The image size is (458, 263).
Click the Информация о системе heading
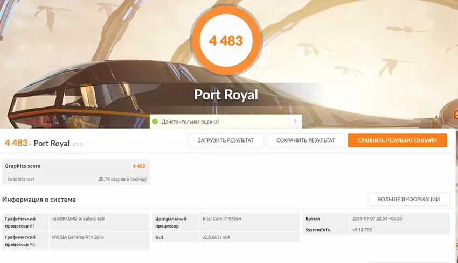[39, 200]
